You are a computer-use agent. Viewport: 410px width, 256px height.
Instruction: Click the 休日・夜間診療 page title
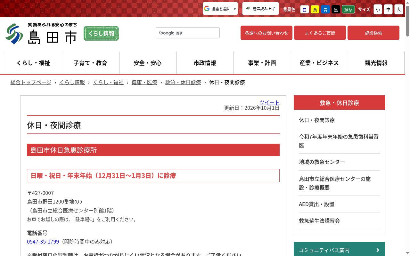[x=54, y=125]
